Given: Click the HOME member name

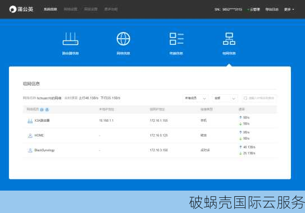Looking at the screenshot, I should (x=39, y=135).
